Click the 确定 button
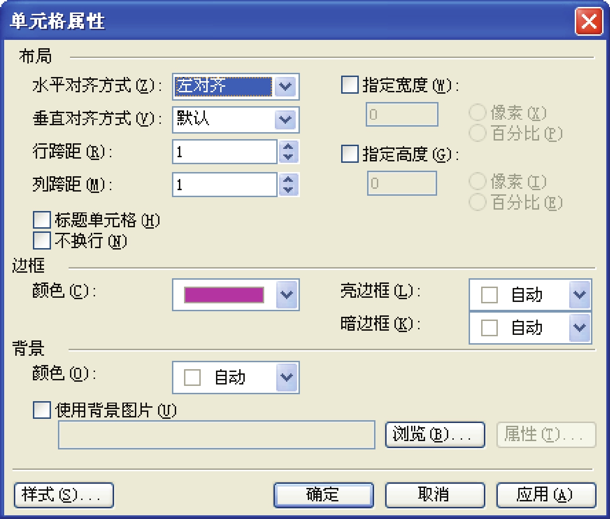The image size is (610, 519). (x=324, y=495)
